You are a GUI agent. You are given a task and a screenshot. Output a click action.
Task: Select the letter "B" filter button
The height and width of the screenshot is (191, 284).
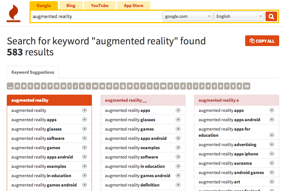pos(24,86)
